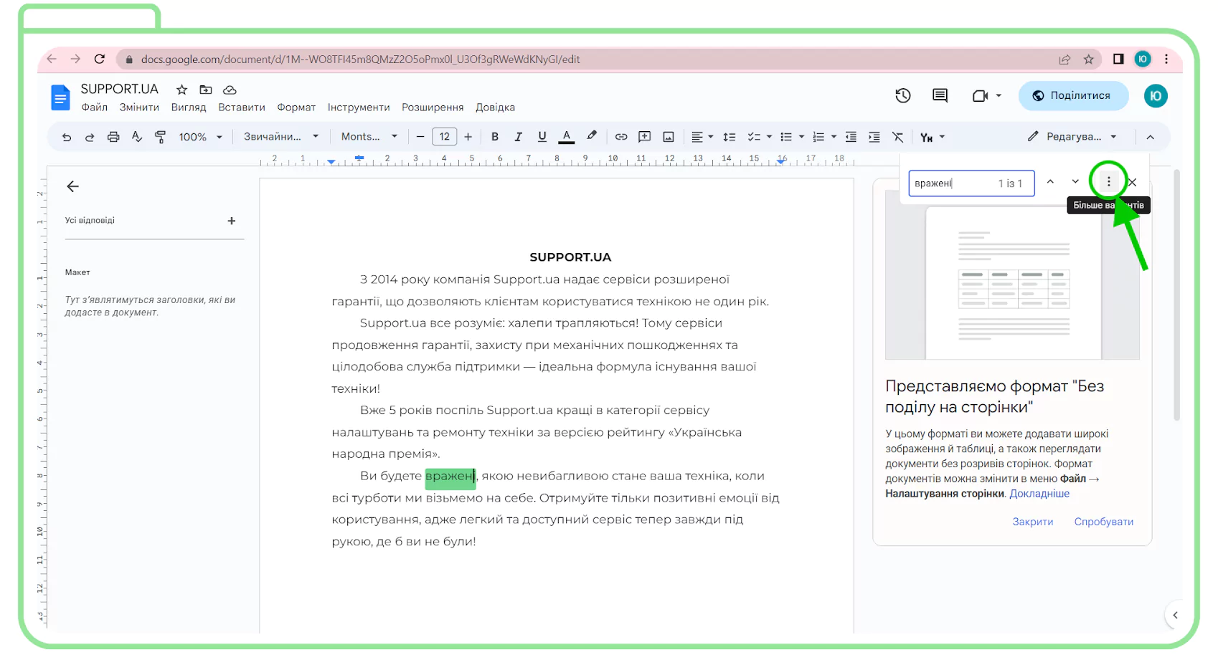Toggle bold formatting
This screenshot has height=665, width=1218.
click(x=495, y=137)
